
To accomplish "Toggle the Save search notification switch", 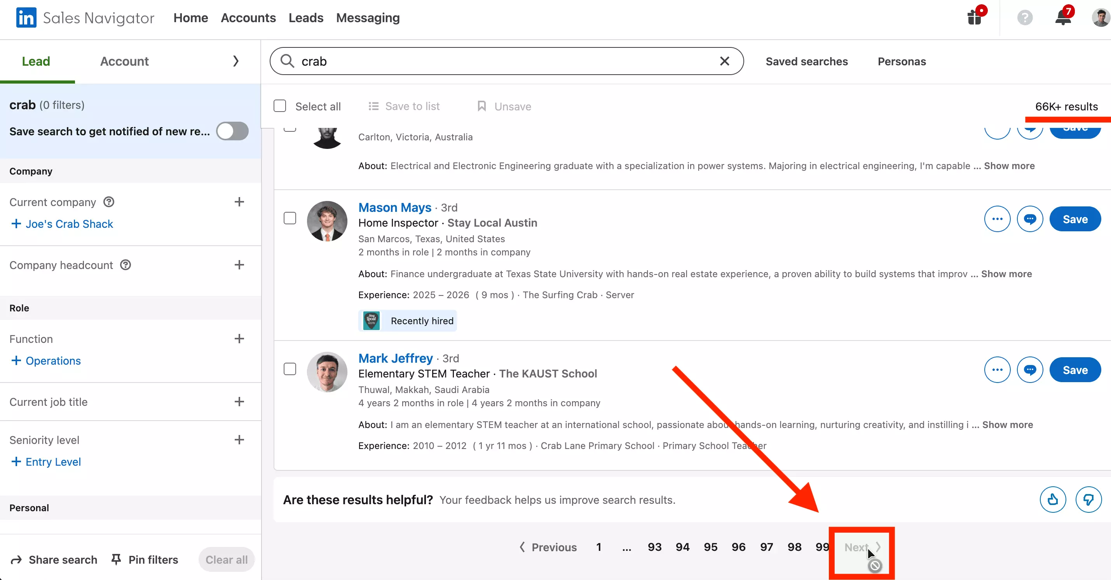I will click(232, 131).
